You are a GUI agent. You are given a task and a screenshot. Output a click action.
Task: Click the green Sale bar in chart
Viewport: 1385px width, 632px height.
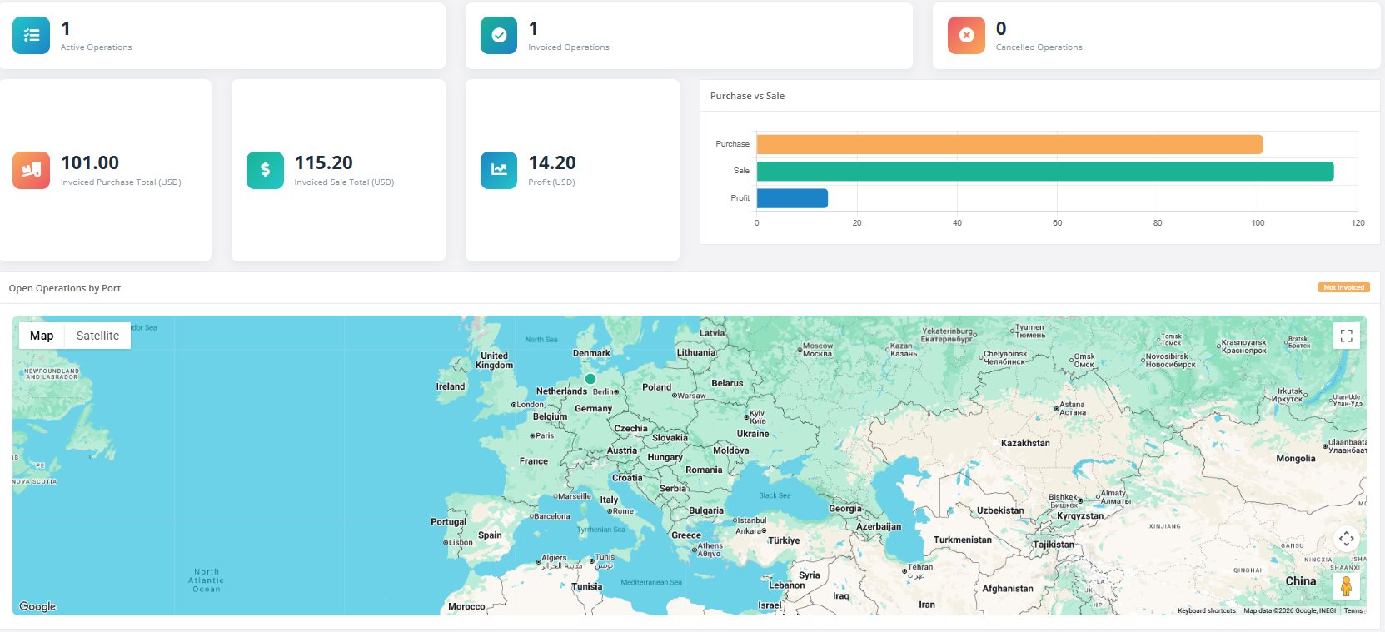1045,171
